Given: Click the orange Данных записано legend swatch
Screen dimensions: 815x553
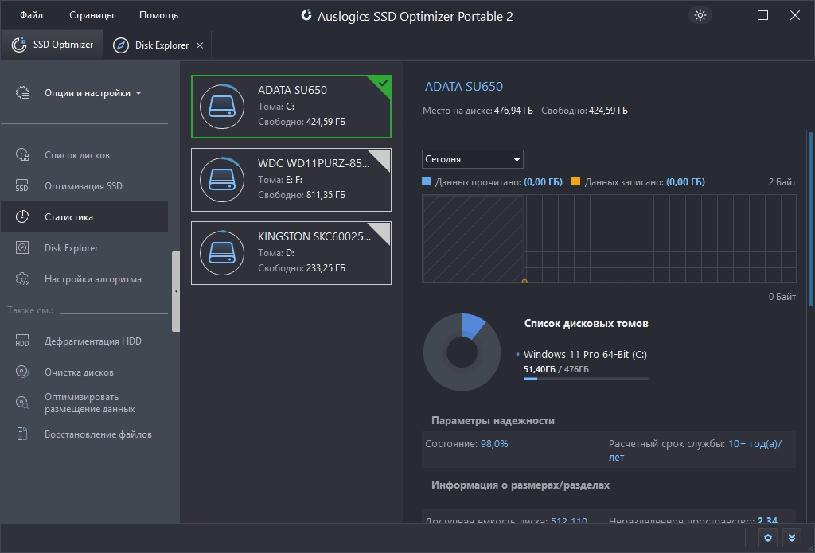Looking at the screenshot, I should coord(575,181).
